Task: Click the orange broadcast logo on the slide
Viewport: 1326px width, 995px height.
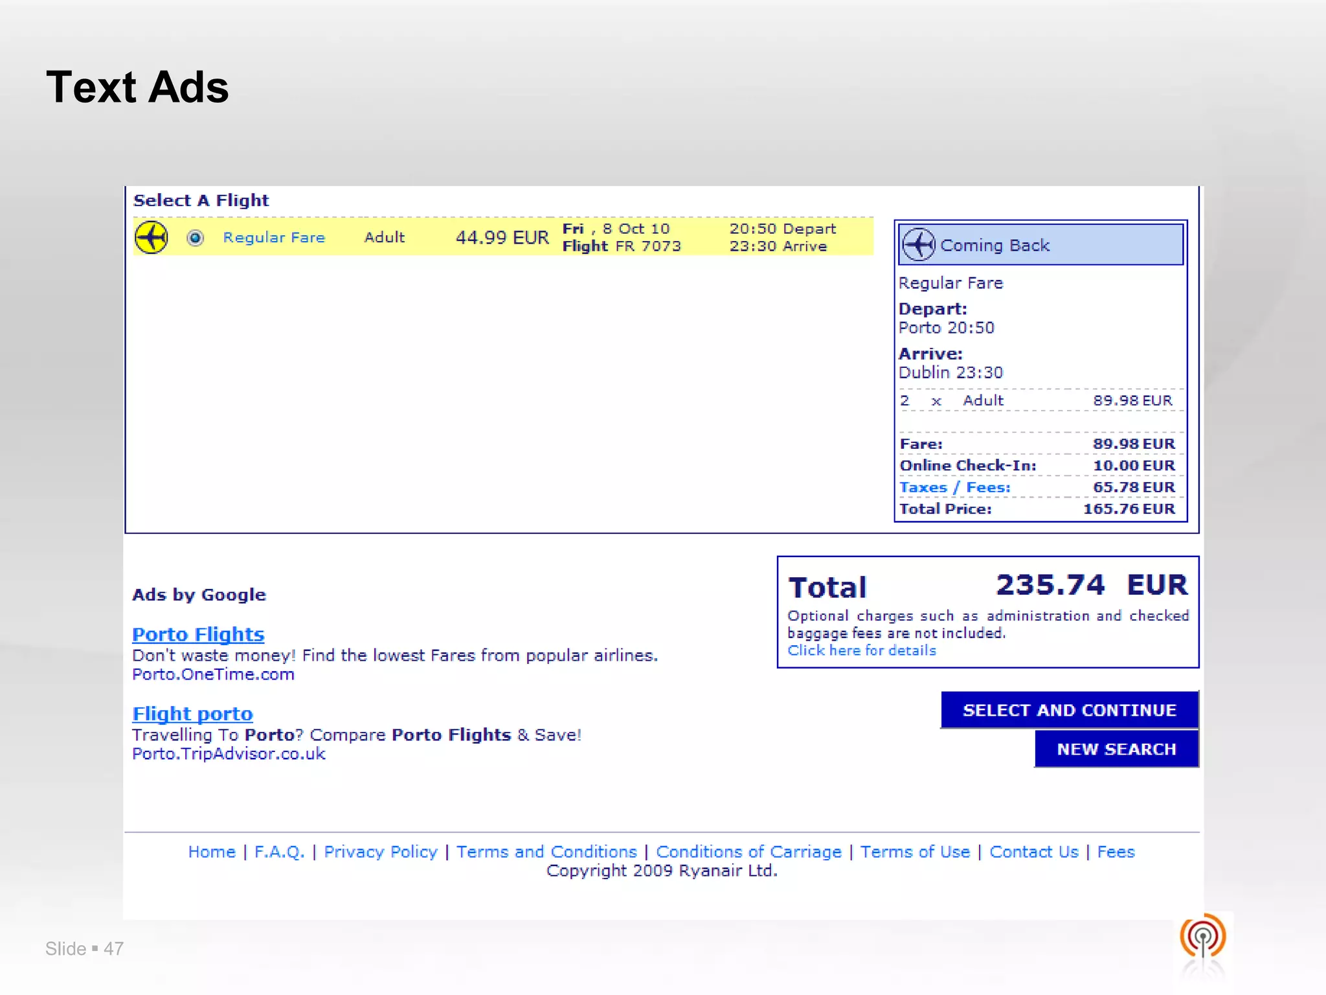Action: pos(1203,937)
